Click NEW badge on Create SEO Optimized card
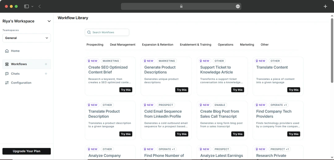The height and width of the screenshot is (160, 334). 93,61
